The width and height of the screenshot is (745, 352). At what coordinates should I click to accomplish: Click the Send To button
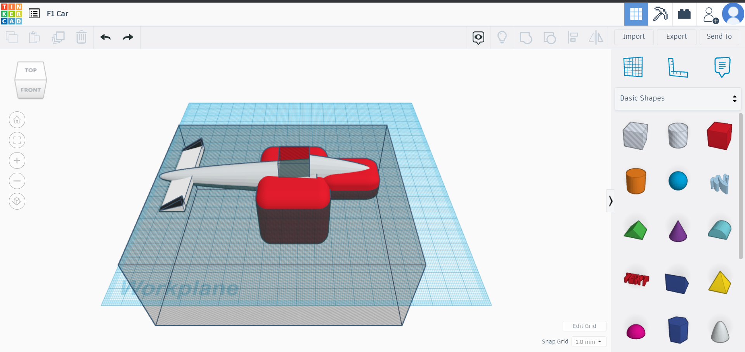point(719,37)
